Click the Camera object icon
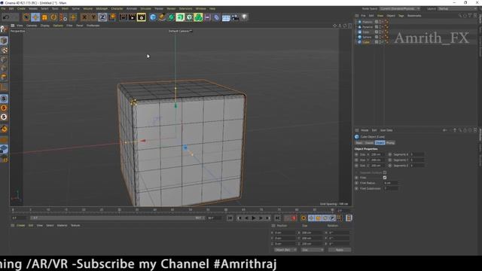 tap(235, 17)
